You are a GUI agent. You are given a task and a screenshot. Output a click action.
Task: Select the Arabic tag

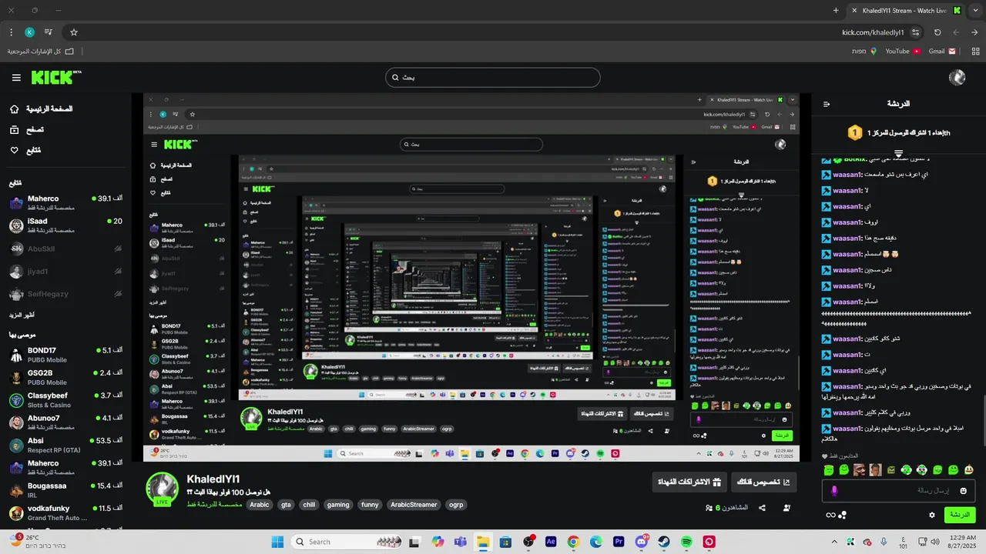(x=260, y=505)
